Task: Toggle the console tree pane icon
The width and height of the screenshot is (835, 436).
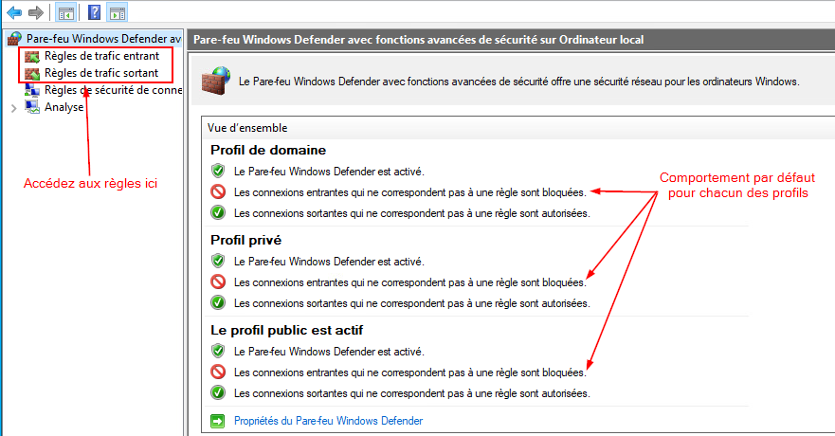Action: (x=66, y=12)
